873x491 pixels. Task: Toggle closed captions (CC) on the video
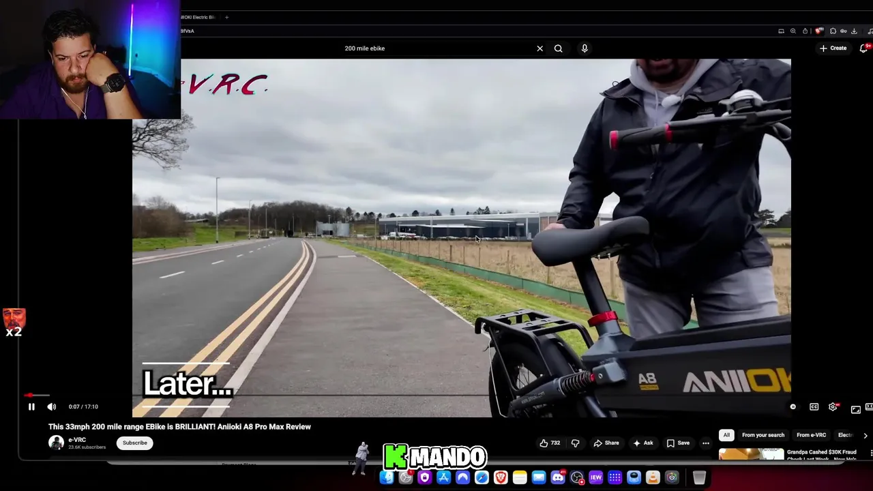tap(814, 407)
